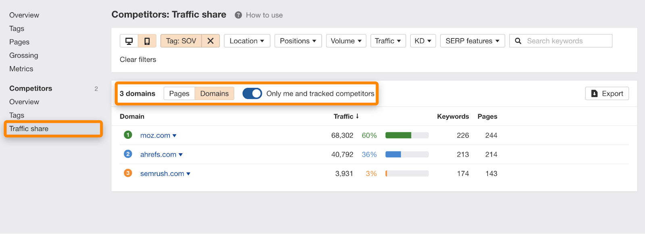This screenshot has height=234, width=645.
Task: Click the Competitors count badge 2
Action: 96,89
